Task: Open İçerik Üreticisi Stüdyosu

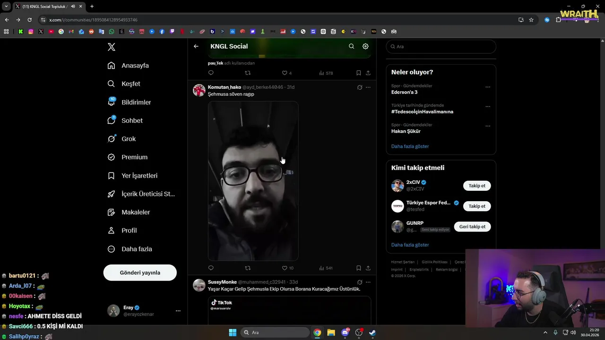Action: pyautogui.click(x=141, y=194)
